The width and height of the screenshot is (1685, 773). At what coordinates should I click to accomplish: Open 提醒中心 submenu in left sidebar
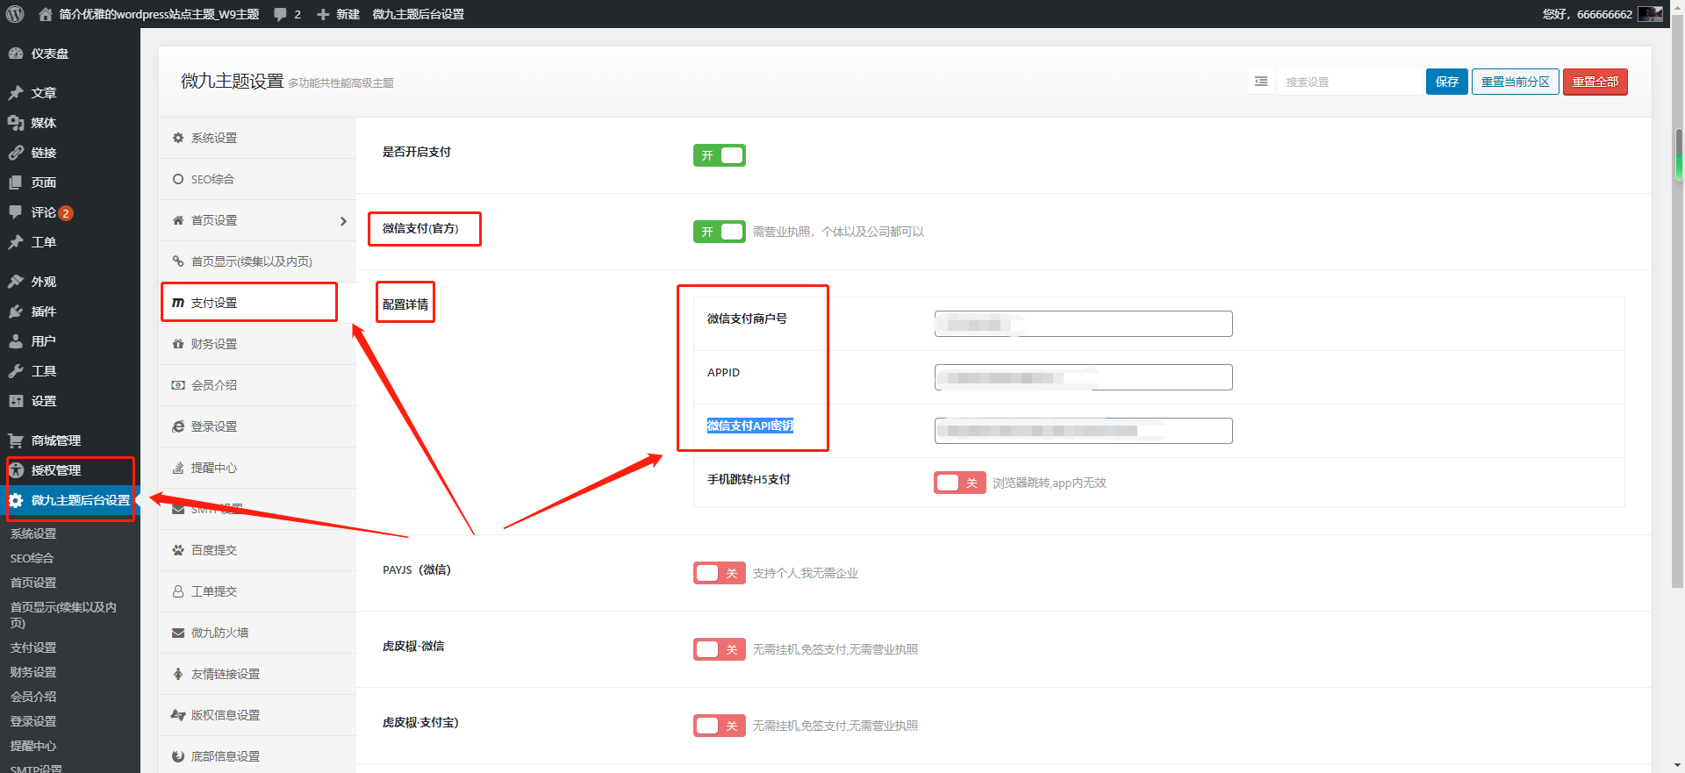click(33, 746)
